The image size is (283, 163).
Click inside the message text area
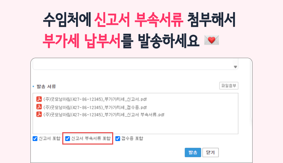pos(134,64)
